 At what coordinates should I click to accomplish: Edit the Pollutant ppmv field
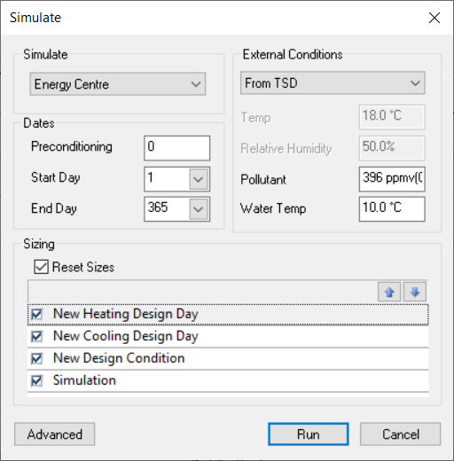coord(392,179)
